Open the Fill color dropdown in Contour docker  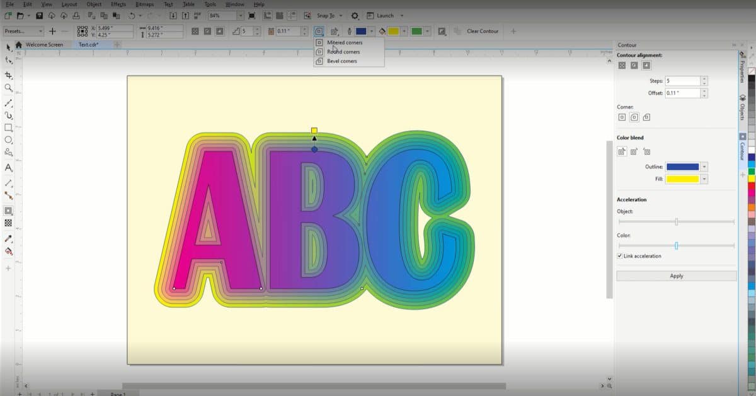point(704,179)
